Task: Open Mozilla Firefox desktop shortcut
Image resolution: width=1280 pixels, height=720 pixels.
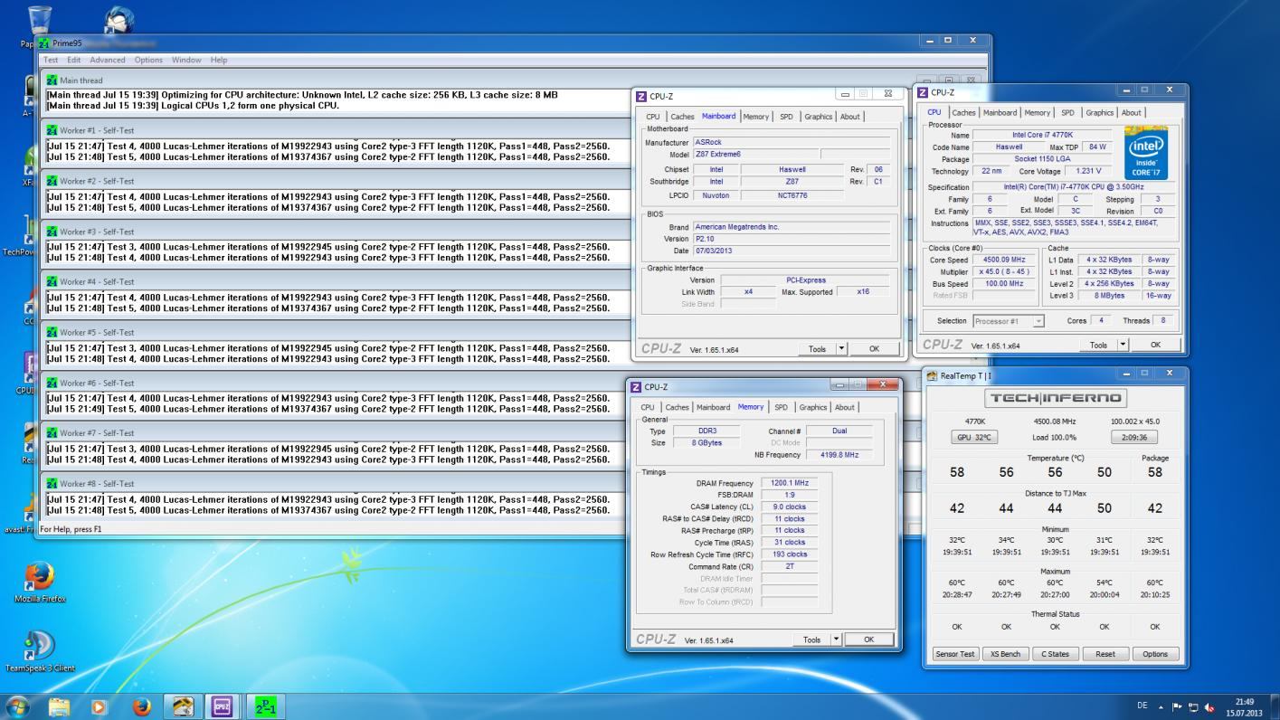Action: (40, 583)
